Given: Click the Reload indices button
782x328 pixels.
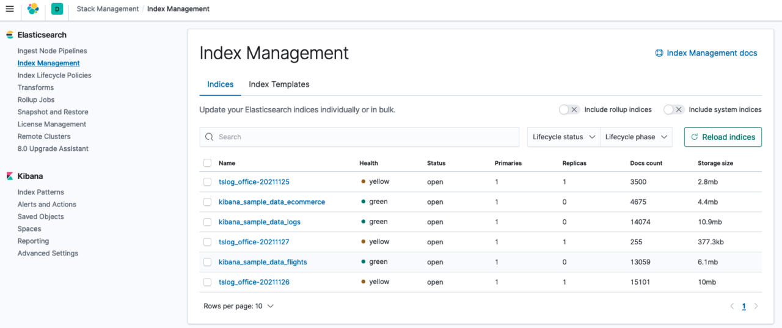Looking at the screenshot, I should click(x=723, y=137).
